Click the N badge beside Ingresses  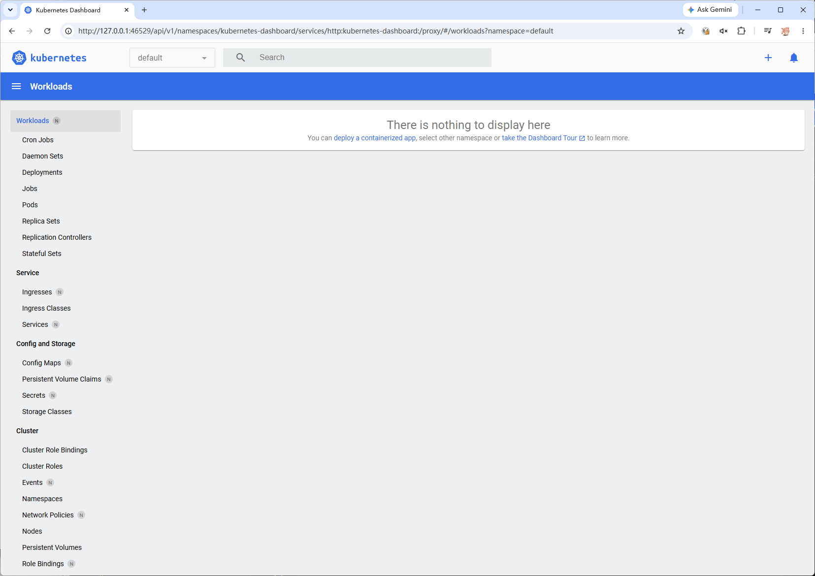(60, 292)
